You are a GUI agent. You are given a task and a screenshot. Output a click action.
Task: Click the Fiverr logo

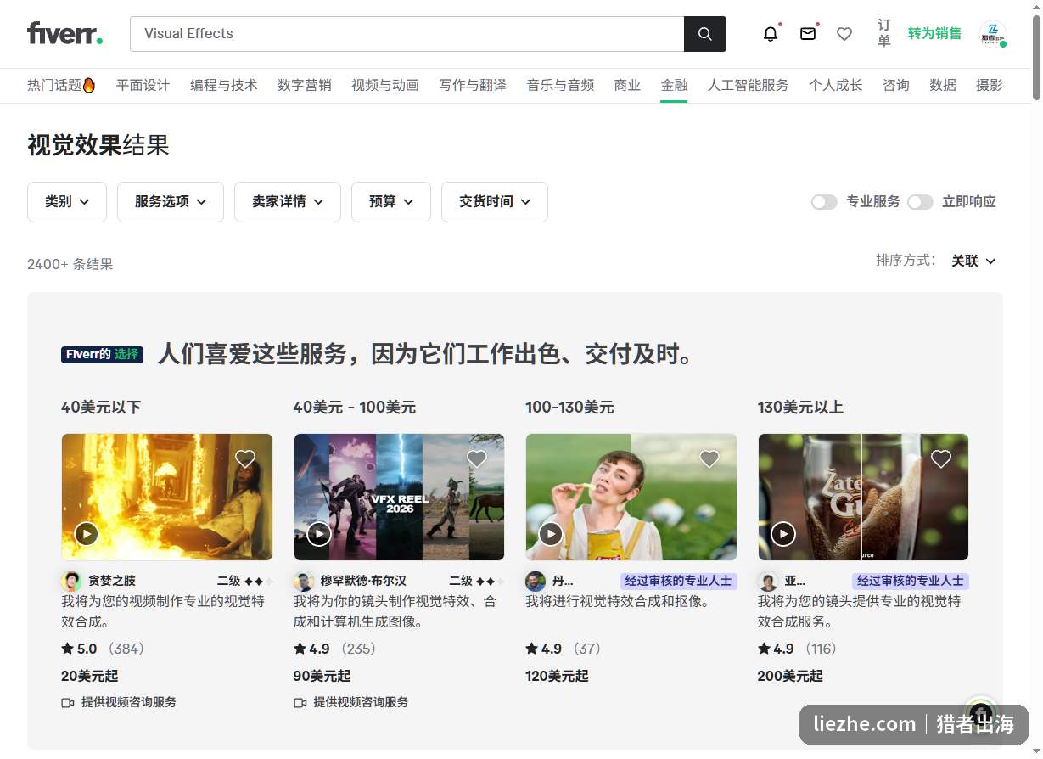click(x=64, y=33)
